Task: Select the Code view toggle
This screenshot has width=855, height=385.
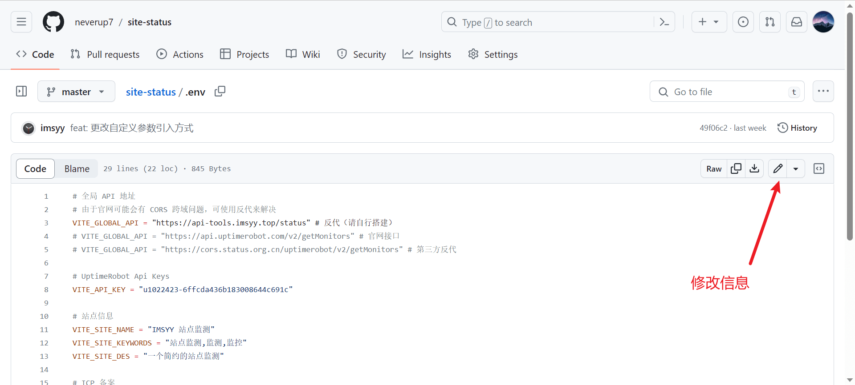Action: point(35,169)
